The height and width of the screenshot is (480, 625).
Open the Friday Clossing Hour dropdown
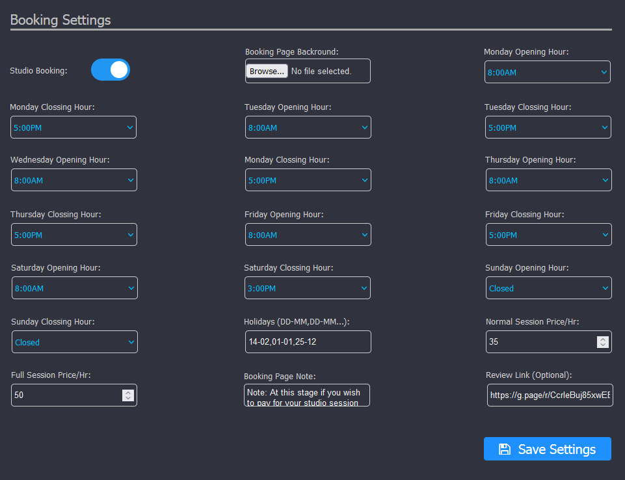(549, 235)
